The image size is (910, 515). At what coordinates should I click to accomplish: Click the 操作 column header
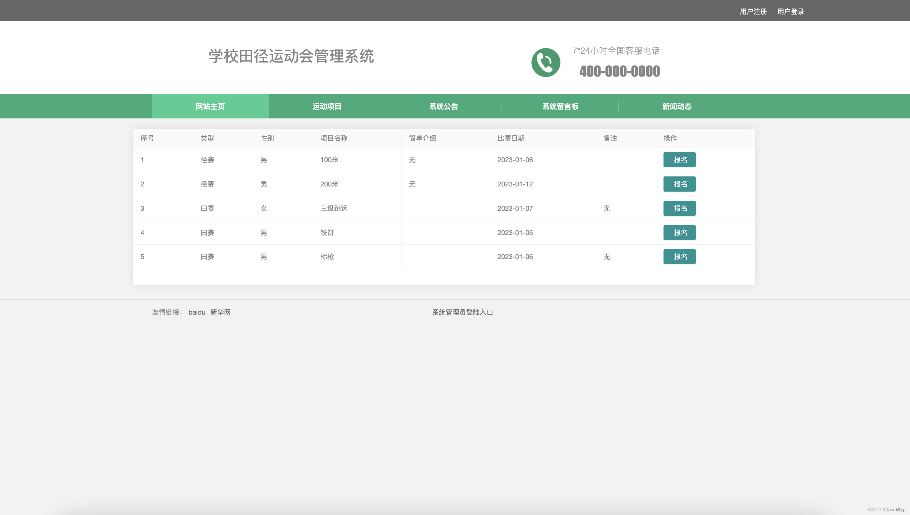pos(670,138)
